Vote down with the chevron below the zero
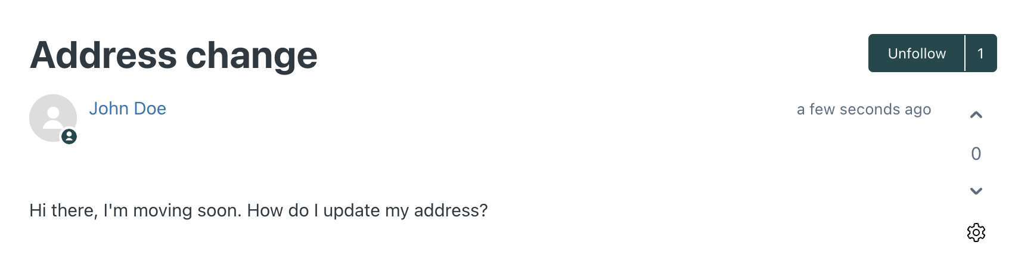Image resolution: width=1012 pixels, height=279 pixels. (976, 191)
